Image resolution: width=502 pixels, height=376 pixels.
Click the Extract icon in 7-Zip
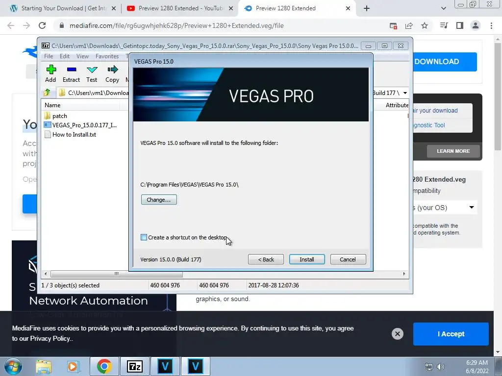(71, 73)
